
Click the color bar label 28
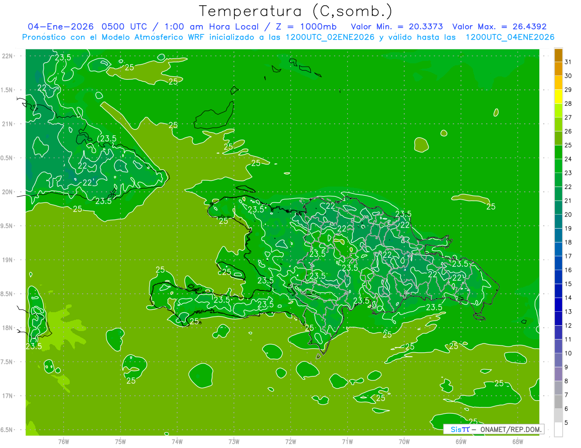point(568,103)
